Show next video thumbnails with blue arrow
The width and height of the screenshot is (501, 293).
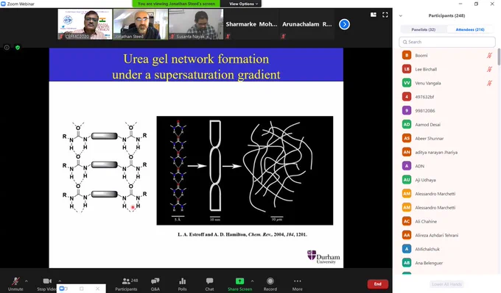pos(345,24)
